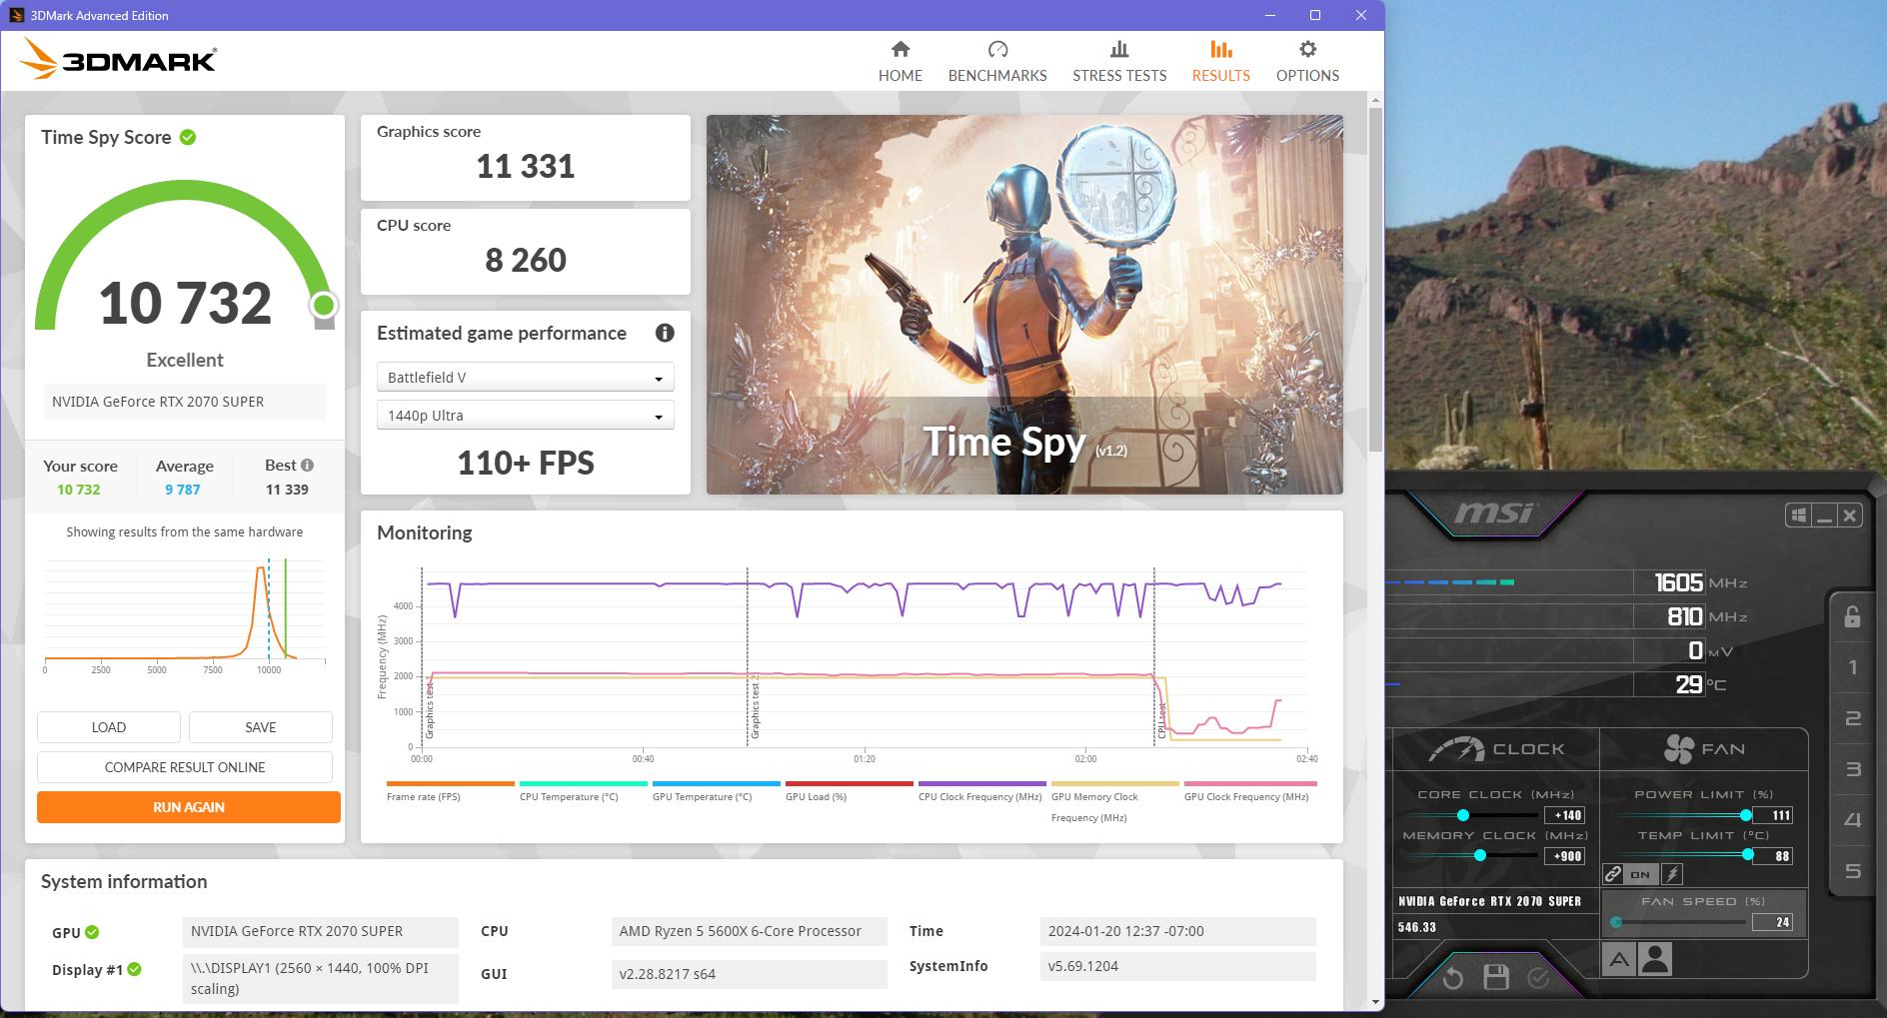This screenshot has height=1018, width=1887.
Task: Open the OPTIONS tab
Action: pos(1307,62)
